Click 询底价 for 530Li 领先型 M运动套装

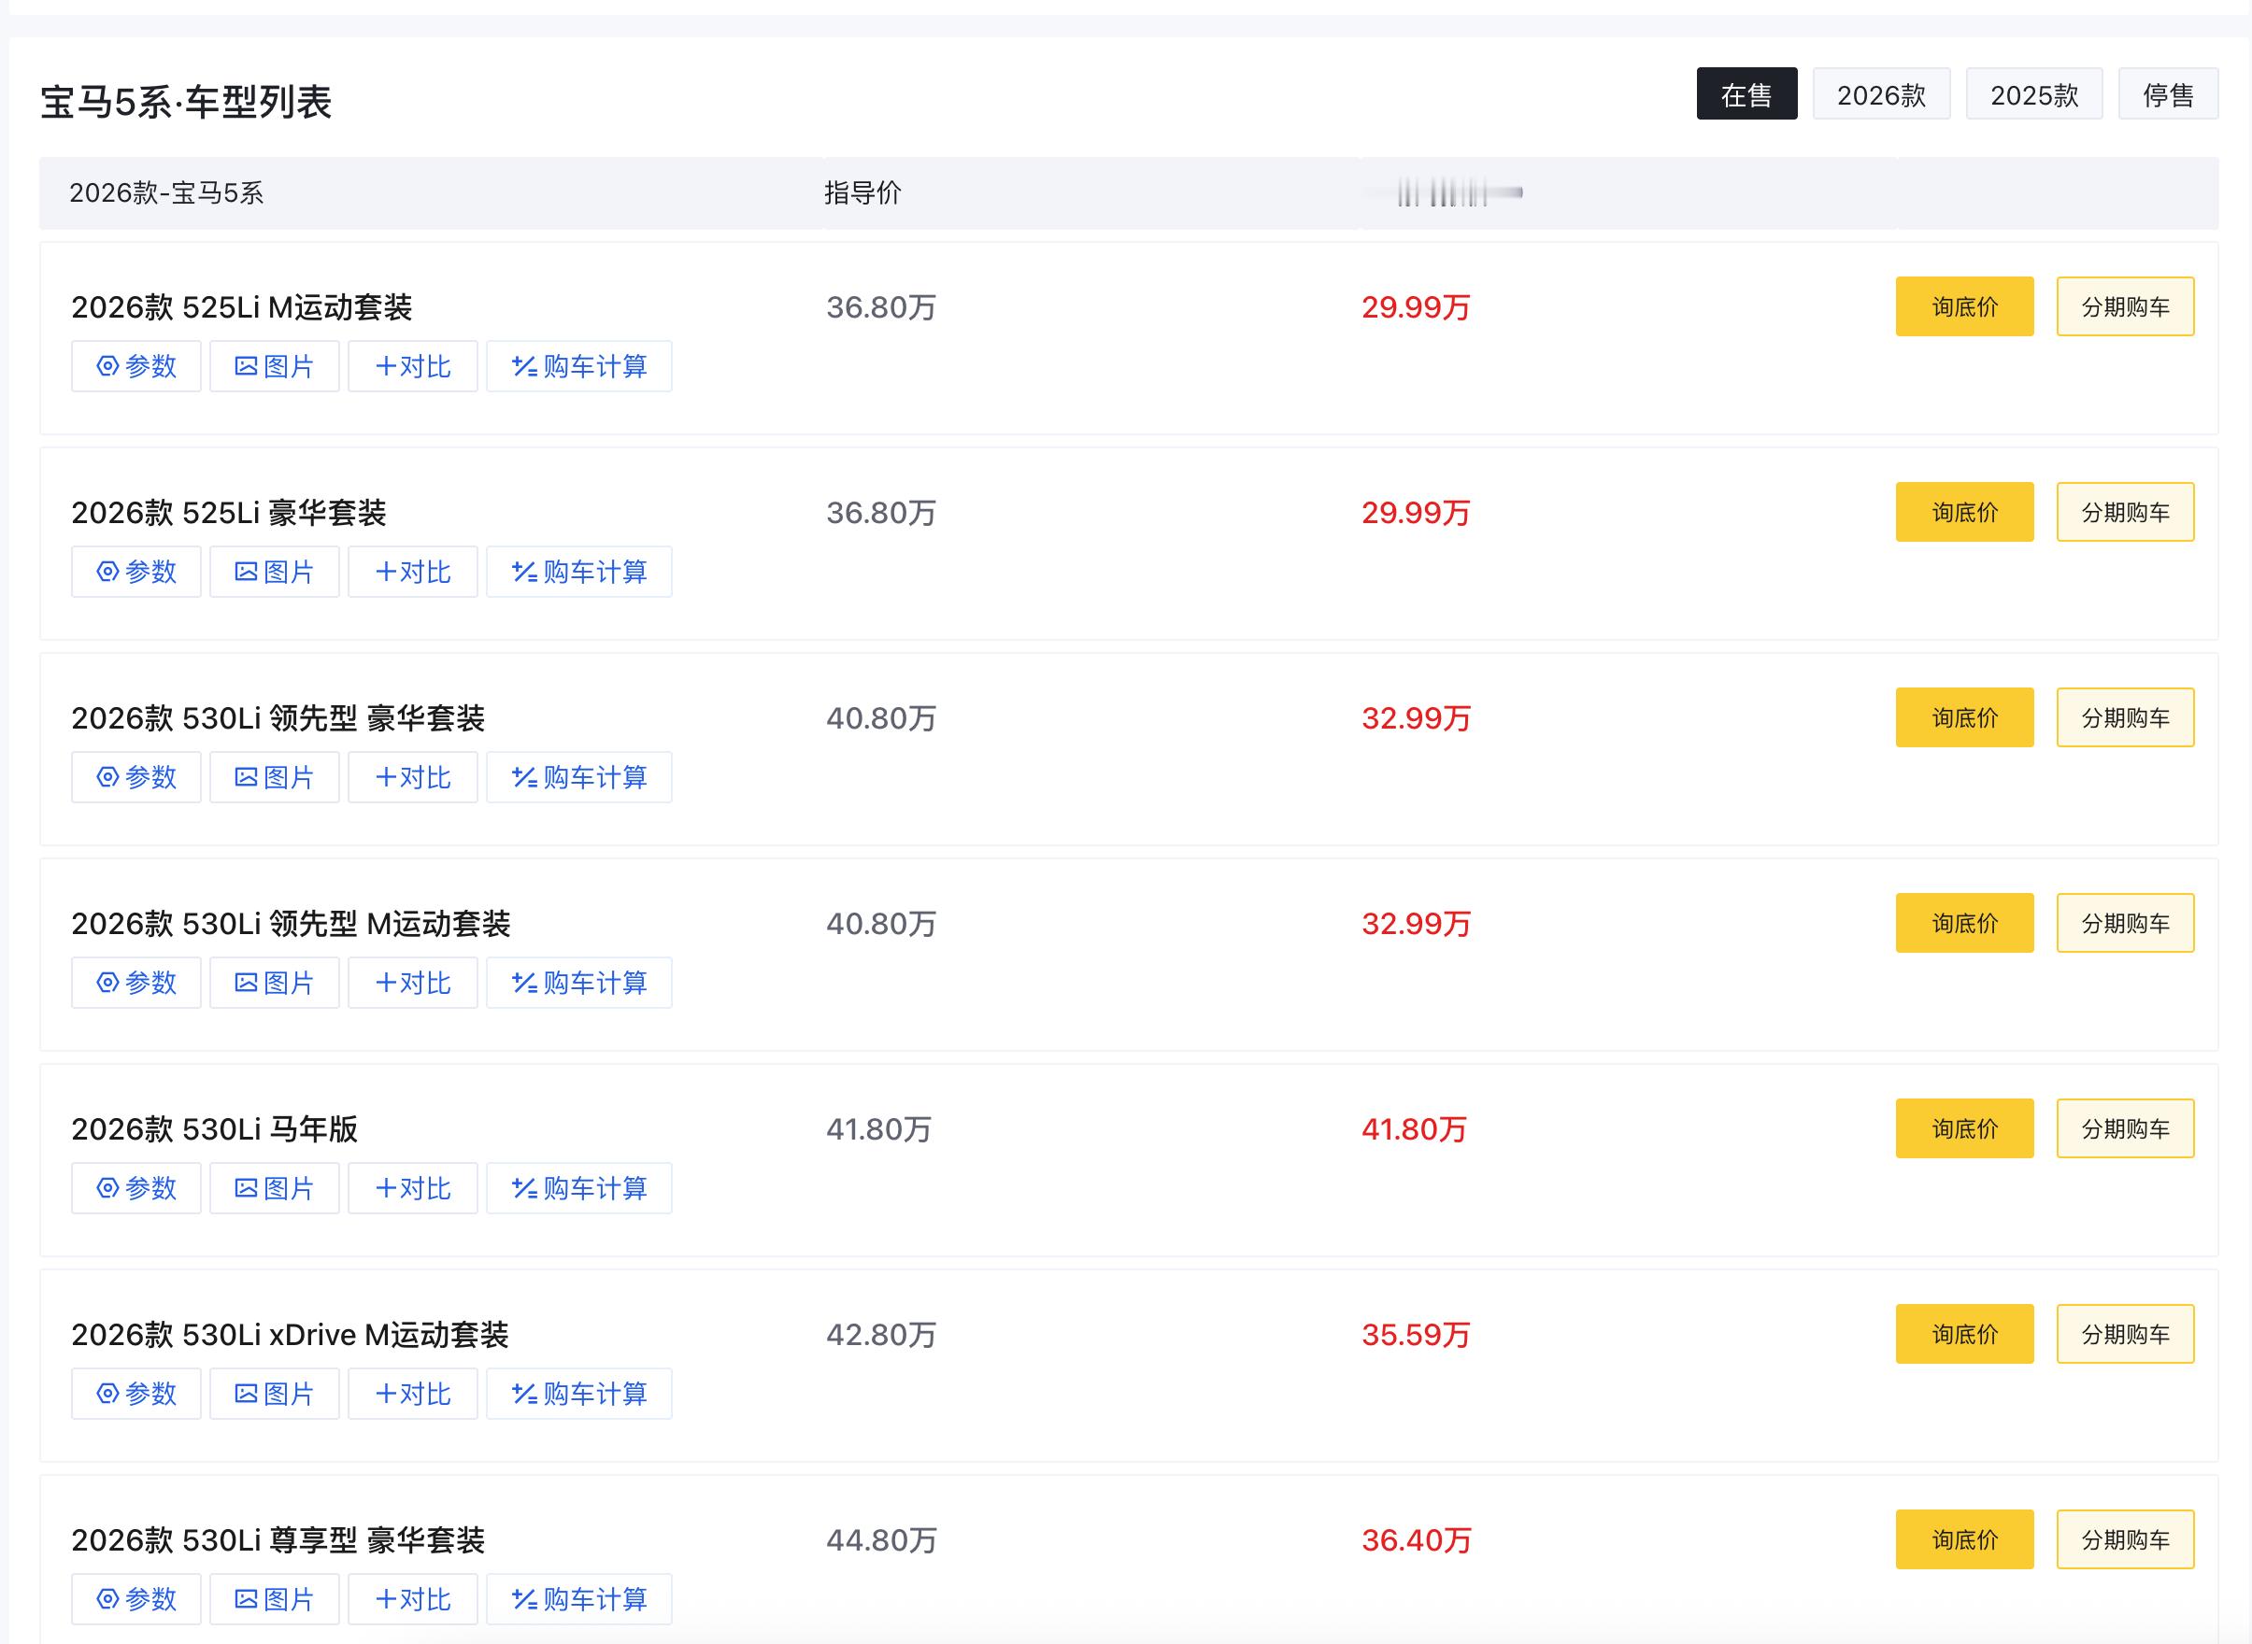pyautogui.click(x=1964, y=923)
